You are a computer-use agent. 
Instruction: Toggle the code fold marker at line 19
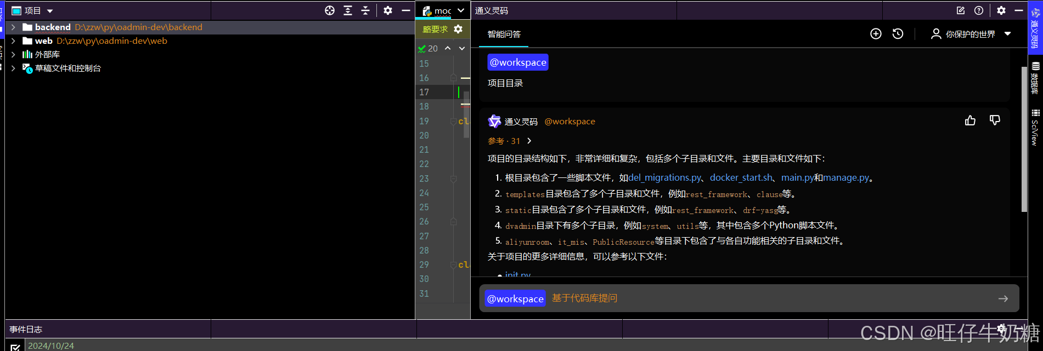pyautogui.click(x=453, y=121)
